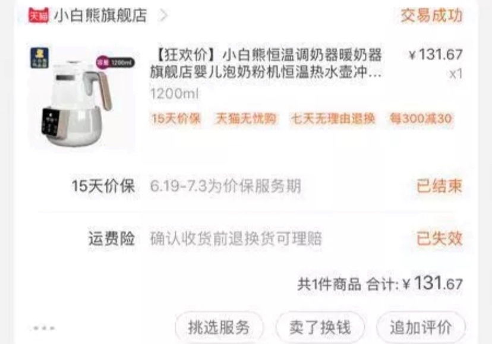Tap the 追加评价 button
492x344 pixels.
tap(421, 327)
